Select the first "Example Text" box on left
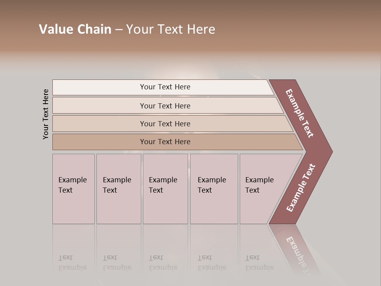 (73, 189)
